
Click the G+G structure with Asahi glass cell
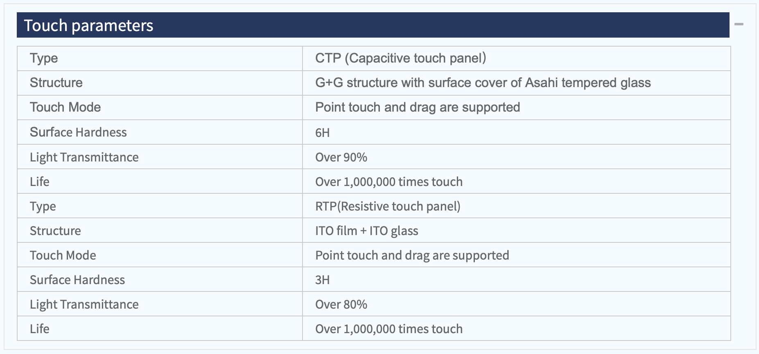click(517, 83)
